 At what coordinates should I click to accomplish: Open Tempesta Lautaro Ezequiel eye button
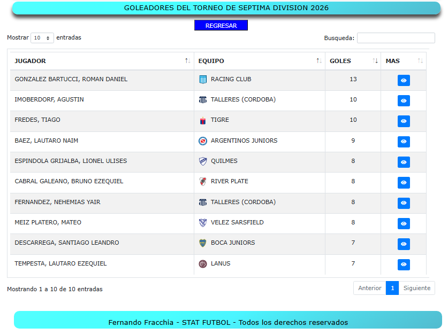[404, 264]
